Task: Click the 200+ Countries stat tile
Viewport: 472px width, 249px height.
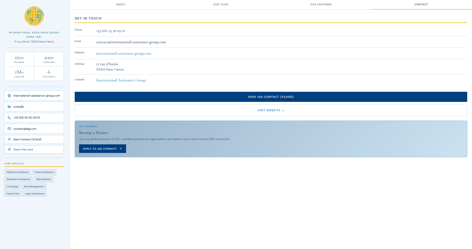Action: click(x=49, y=59)
